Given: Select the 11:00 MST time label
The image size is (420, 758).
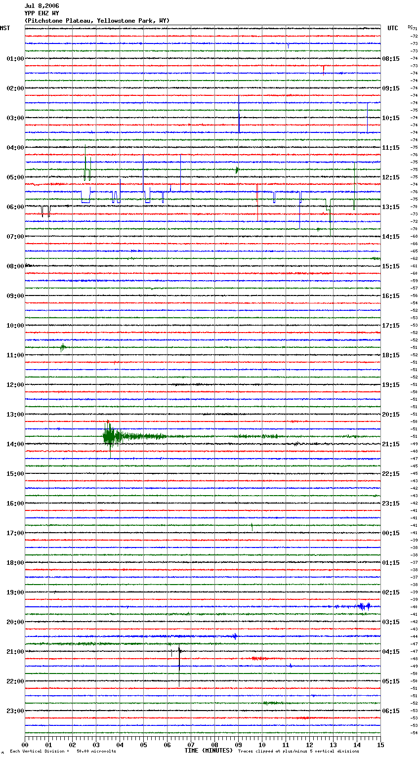Looking at the screenshot, I should coord(15,355).
